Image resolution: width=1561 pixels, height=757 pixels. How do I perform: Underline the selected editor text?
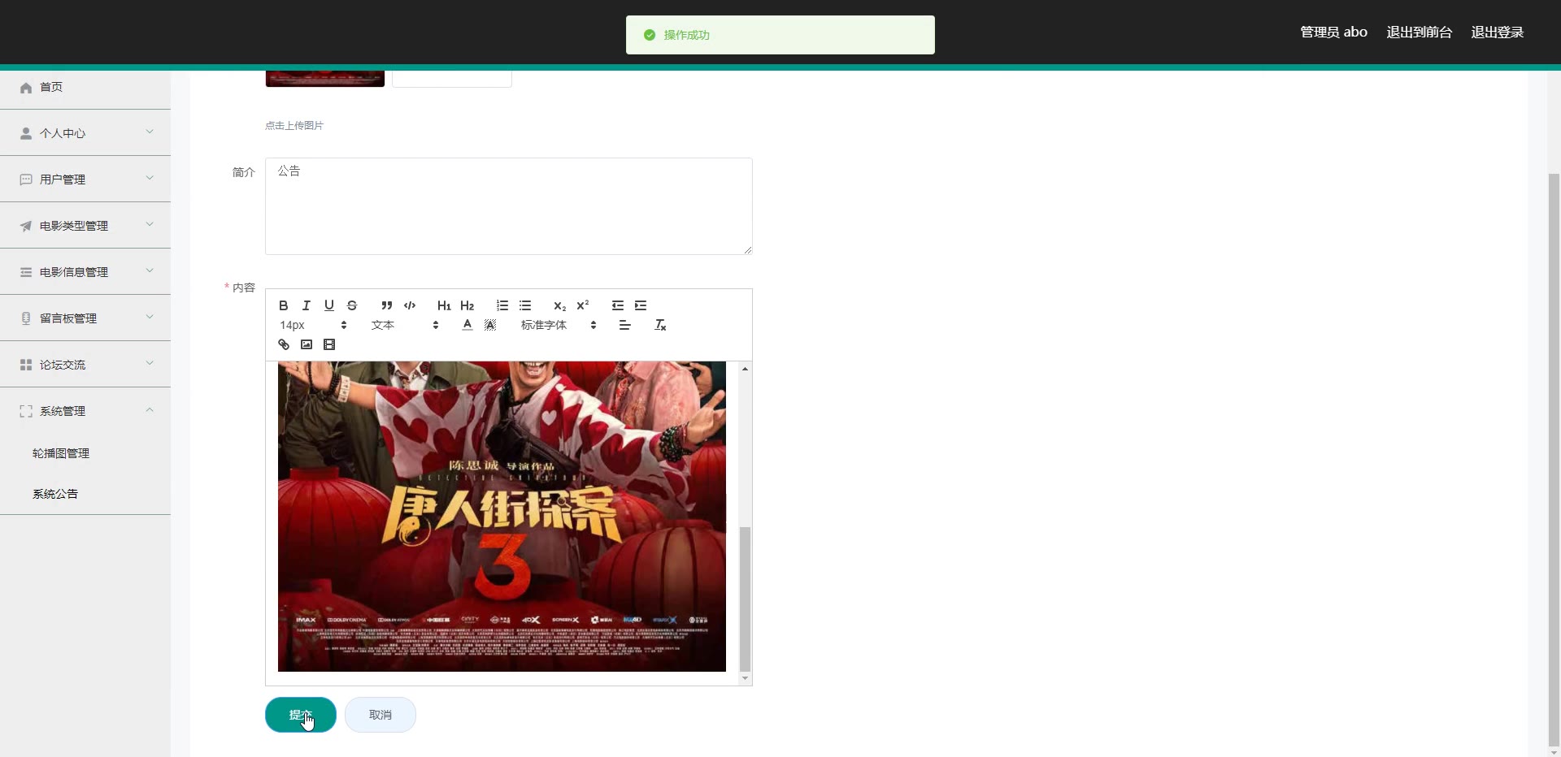[x=328, y=305]
